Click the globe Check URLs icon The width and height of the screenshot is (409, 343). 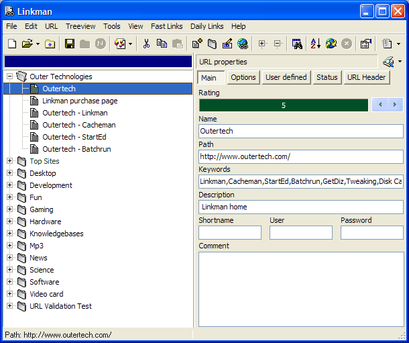click(331, 44)
